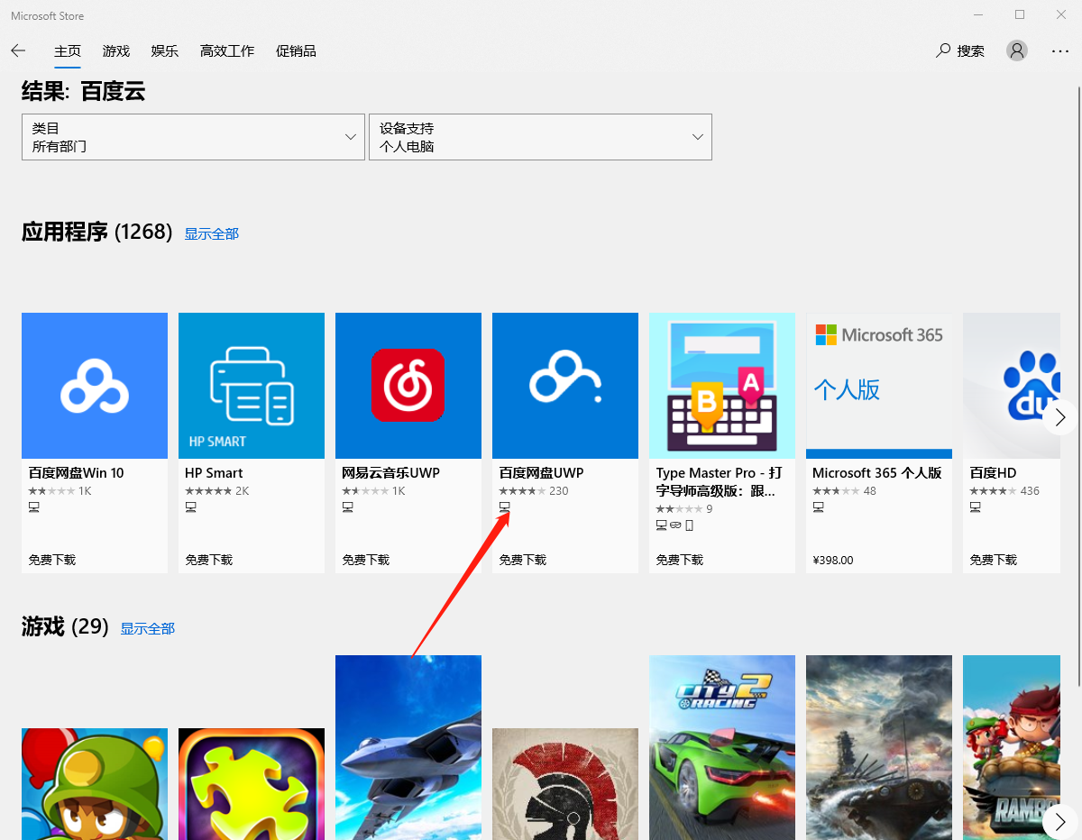Click 显示全部 link beside 应用程序

pyautogui.click(x=212, y=234)
